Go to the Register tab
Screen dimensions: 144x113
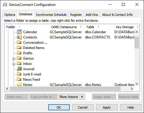[76, 15]
